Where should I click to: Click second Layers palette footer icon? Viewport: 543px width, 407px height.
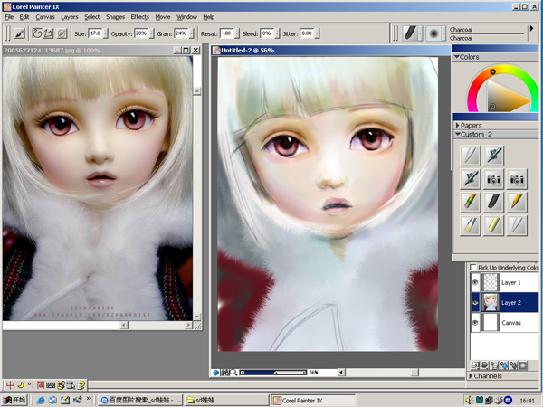pos(484,365)
